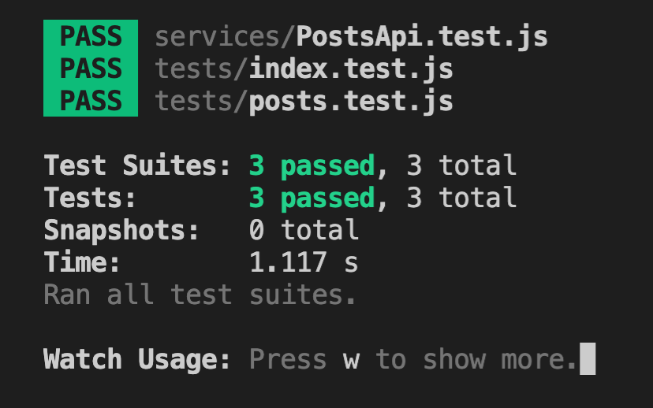Click the "Tests:" summary label
Image resolution: width=653 pixels, height=408 pixels.
(90, 198)
